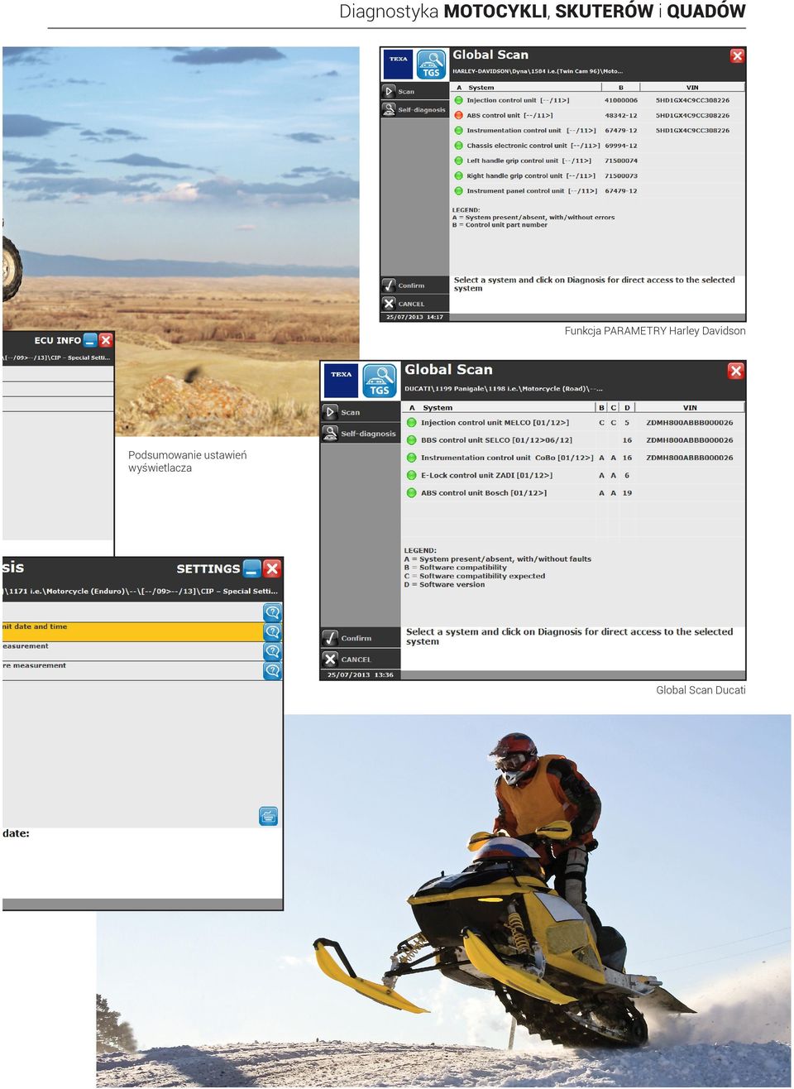Image resolution: width=794 pixels, height=1089 pixels.
Task: Click the green status dot beside Chassis electronic control unit
Action: pyautogui.click(x=458, y=146)
